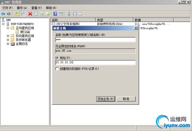This screenshot has height=131, width=192.
Task: Select 正向查找区域 tree label
Action: click(x=25, y=28)
